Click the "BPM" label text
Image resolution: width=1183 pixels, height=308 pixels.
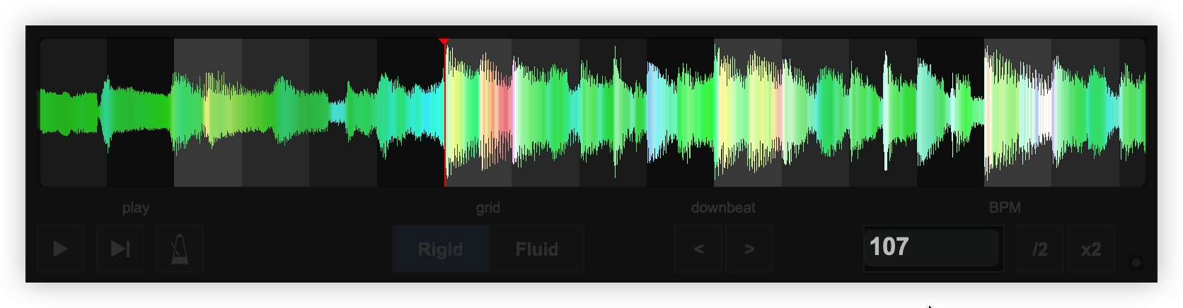(1005, 208)
